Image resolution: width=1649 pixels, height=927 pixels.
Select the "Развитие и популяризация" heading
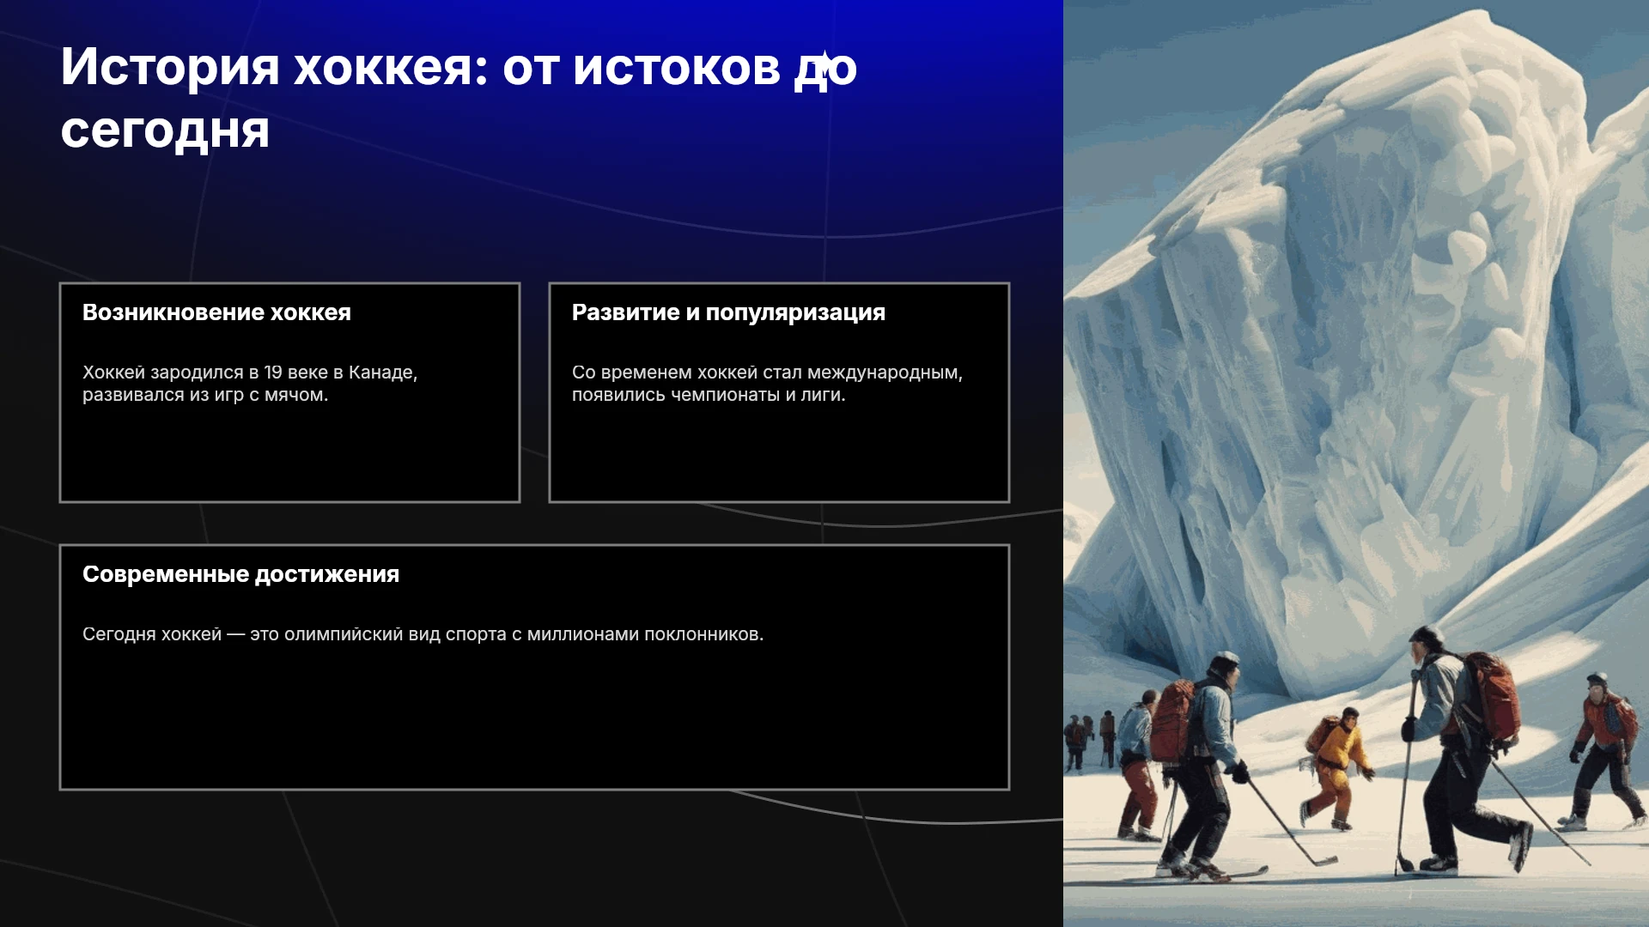728,312
